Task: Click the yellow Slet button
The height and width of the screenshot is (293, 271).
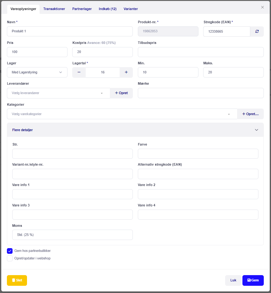Action: coord(17,280)
